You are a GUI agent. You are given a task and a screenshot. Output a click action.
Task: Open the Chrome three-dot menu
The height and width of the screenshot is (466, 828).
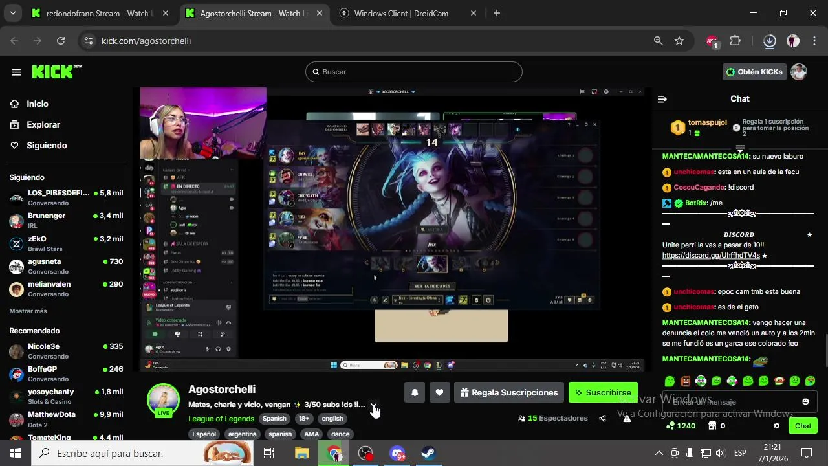[814, 41]
